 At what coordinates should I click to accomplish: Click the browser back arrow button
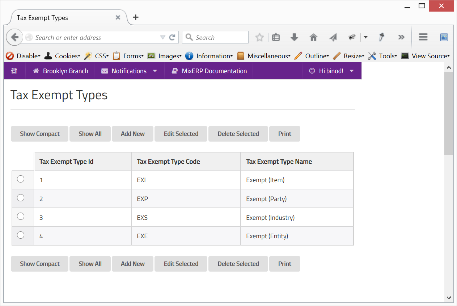[14, 37]
